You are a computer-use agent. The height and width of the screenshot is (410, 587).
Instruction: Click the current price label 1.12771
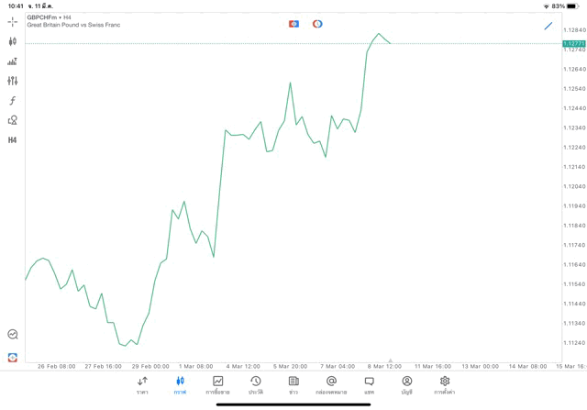pos(574,43)
